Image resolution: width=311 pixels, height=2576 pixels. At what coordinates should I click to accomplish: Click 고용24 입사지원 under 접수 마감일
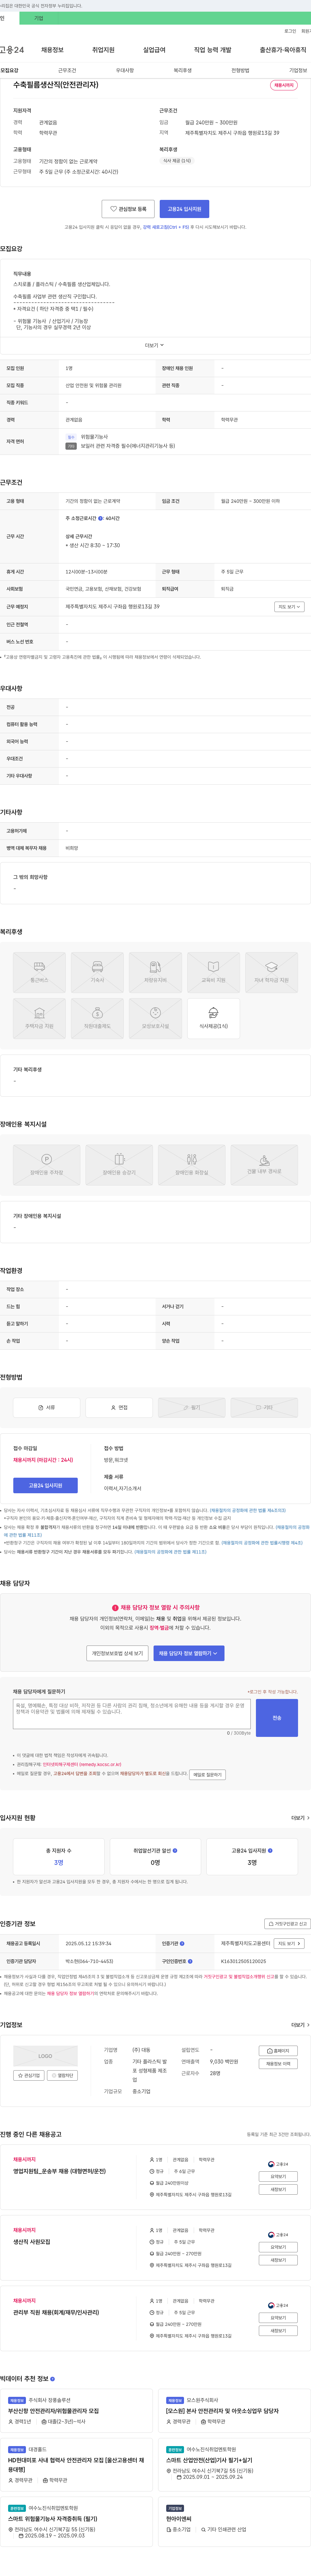(45, 1485)
